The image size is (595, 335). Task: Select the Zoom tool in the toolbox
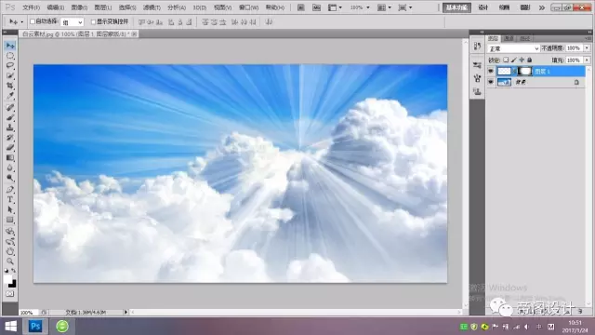[10, 261]
